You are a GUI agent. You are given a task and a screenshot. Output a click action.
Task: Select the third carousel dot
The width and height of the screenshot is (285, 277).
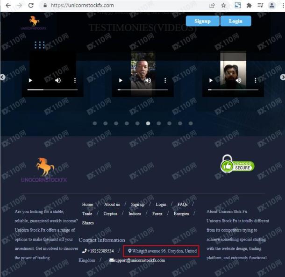pos(116,123)
